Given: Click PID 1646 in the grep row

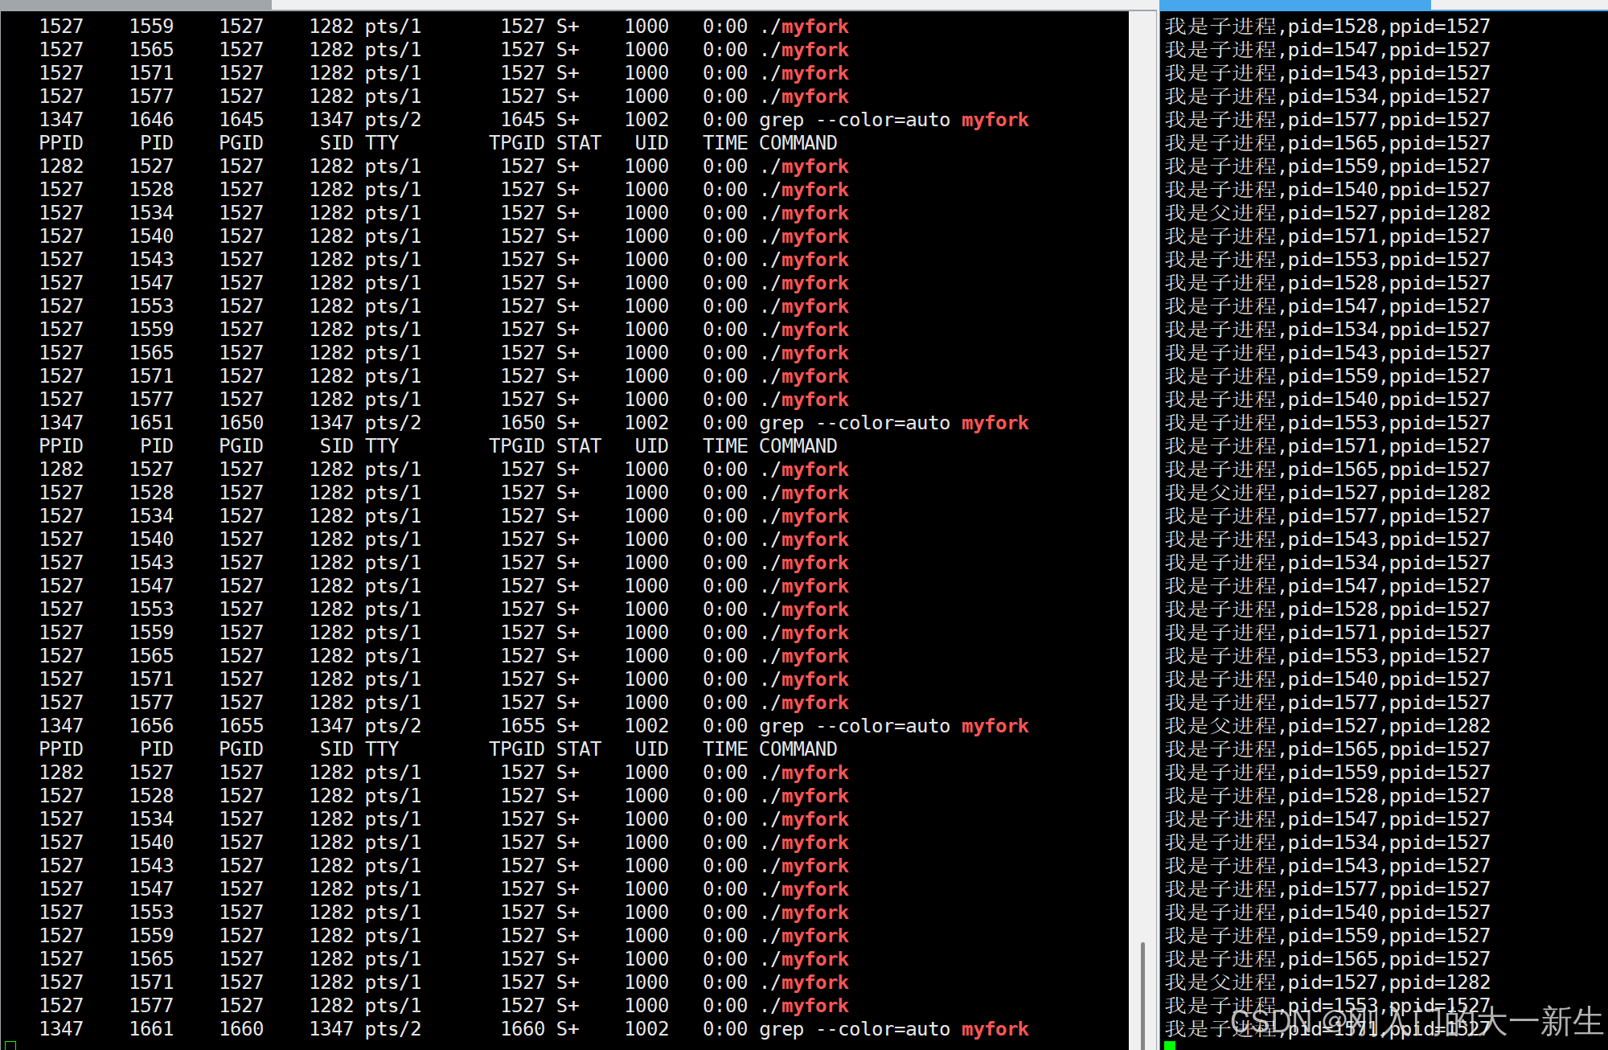Looking at the screenshot, I should [151, 120].
